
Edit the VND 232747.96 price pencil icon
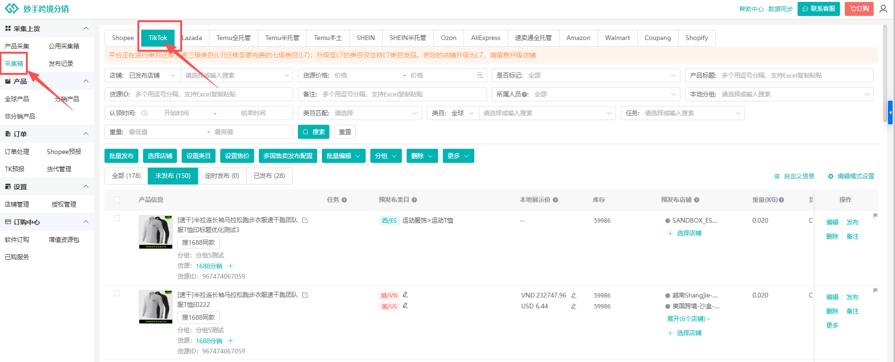574,296
